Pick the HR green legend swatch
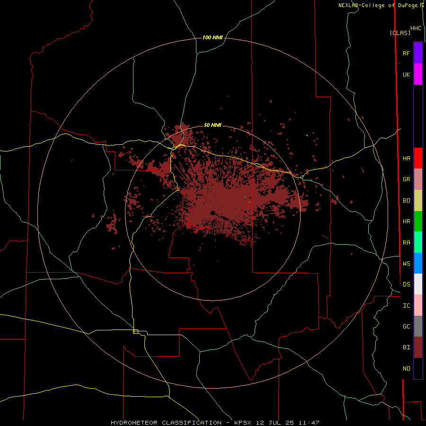The image size is (426, 426). click(x=418, y=222)
